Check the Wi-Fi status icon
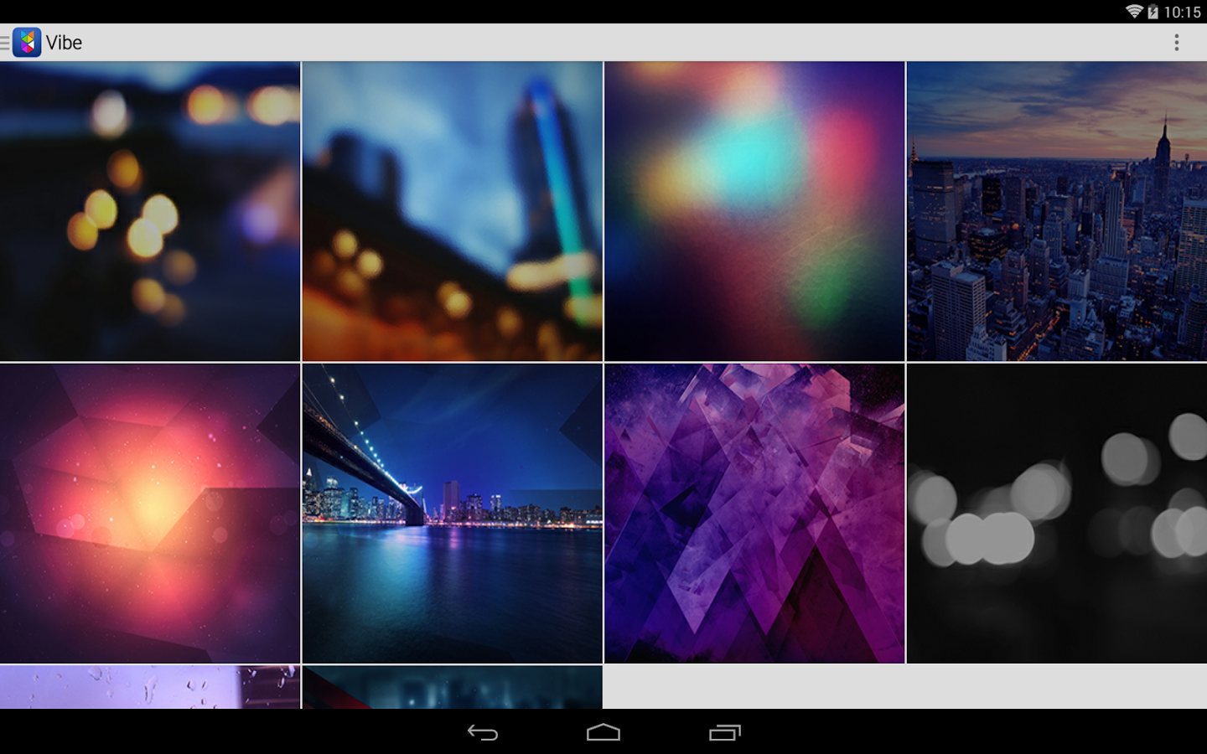This screenshot has width=1207, height=754. pyautogui.click(x=1134, y=12)
